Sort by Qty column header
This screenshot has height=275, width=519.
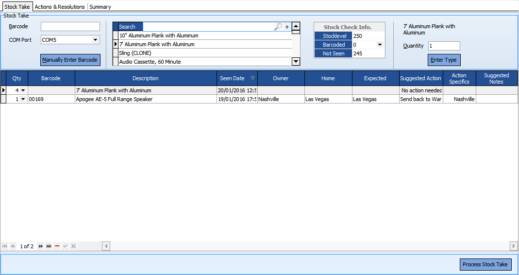[17, 78]
